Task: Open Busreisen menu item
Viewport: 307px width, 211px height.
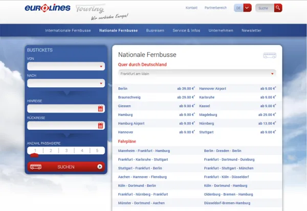Action: click(155, 31)
